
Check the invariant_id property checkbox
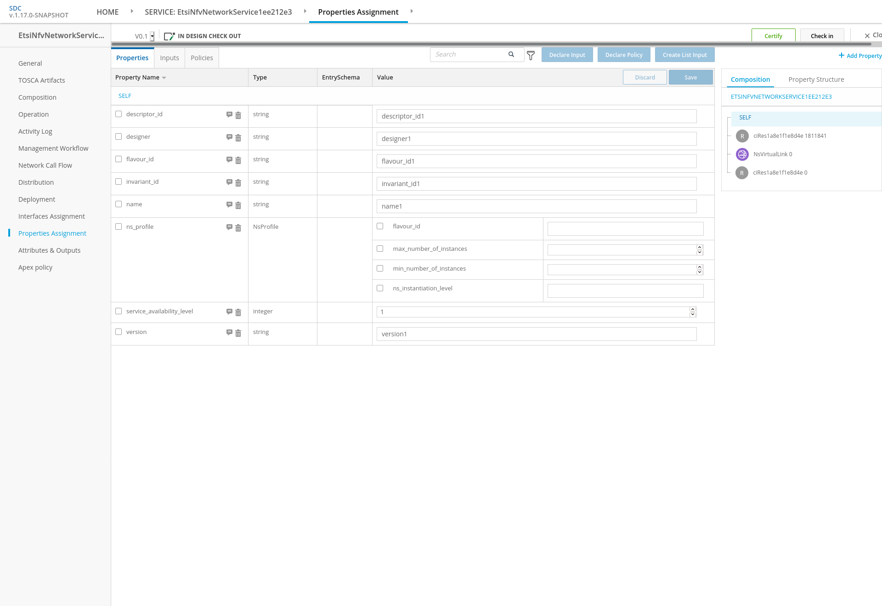(119, 181)
